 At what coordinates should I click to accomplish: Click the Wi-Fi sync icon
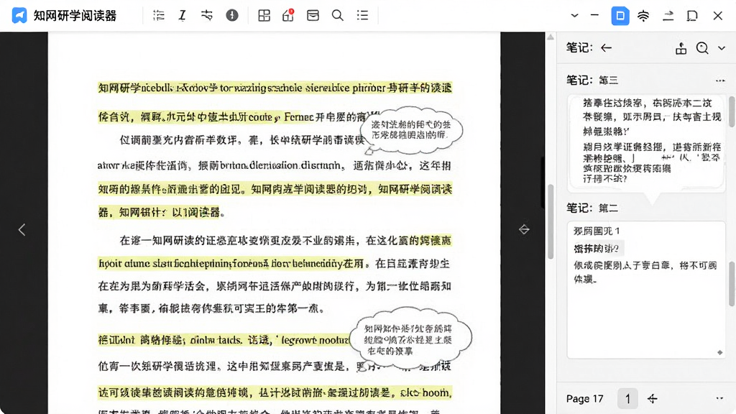point(643,16)
